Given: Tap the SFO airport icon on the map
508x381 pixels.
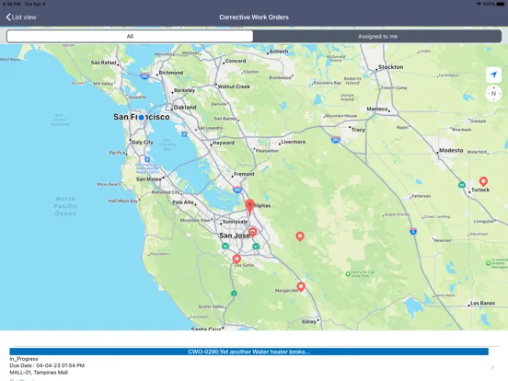Looking at the screenshot, I should pyautogui.click(x=147, y=159).
